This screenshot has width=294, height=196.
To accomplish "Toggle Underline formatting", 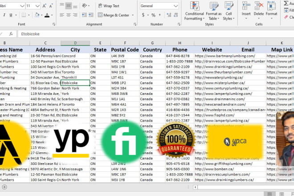I will [11, 15].
